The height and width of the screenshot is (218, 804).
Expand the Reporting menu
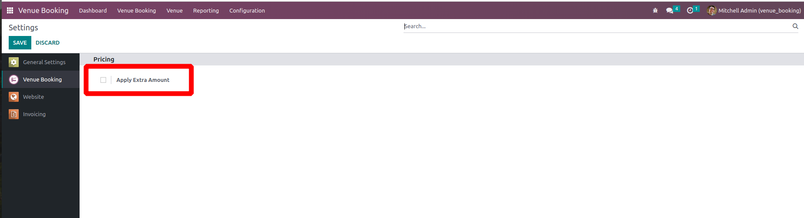[206, 10]
